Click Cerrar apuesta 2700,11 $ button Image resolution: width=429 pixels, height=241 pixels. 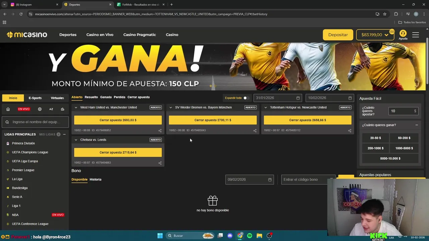click(x=213, y=120)
